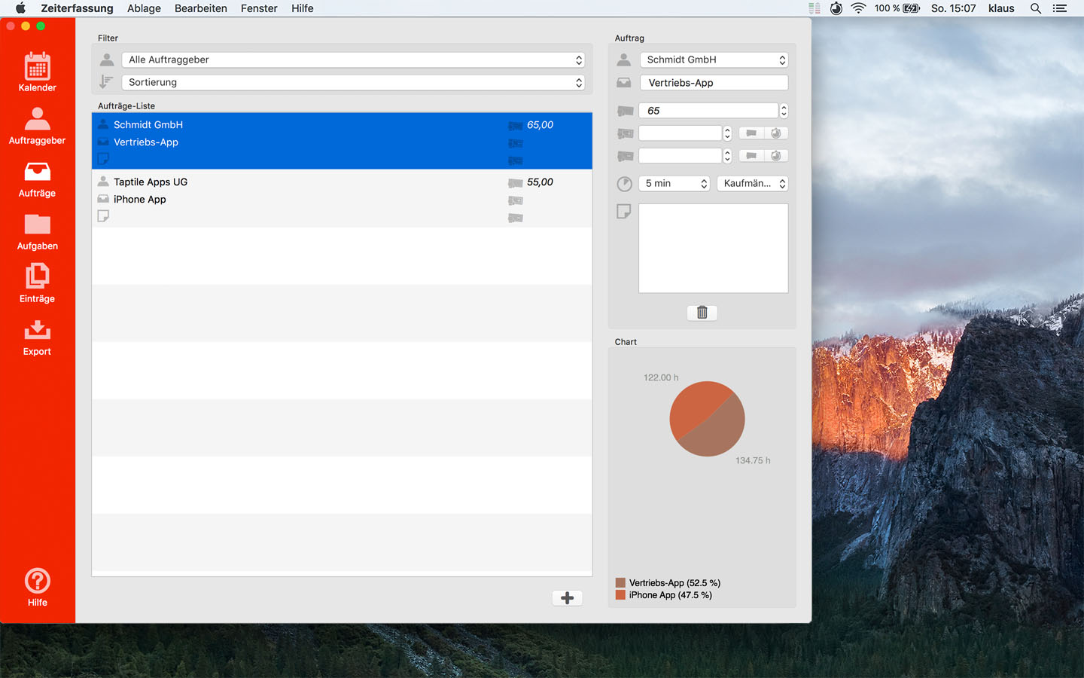Click the empty second rate field
This screenshot has height=678, width=1084.
[x=681, y=133]
